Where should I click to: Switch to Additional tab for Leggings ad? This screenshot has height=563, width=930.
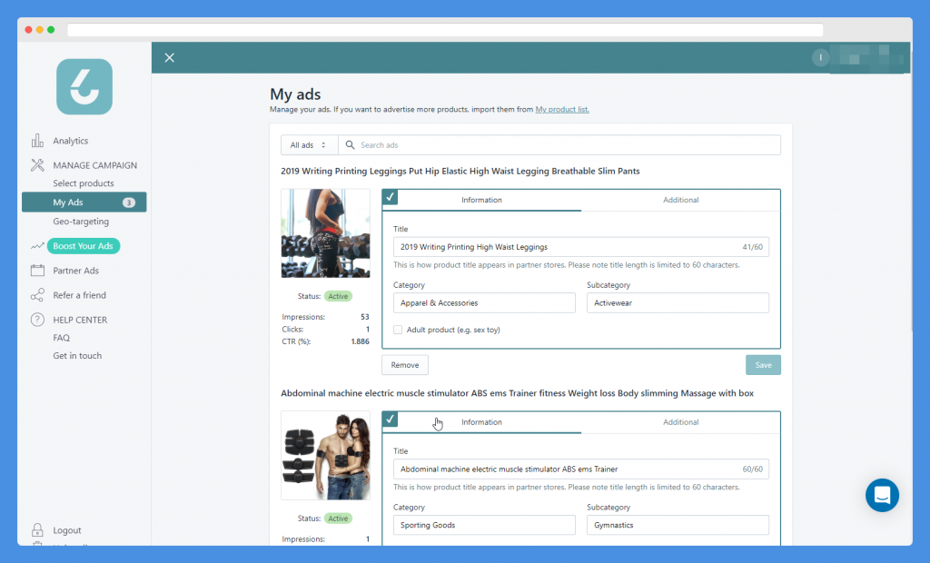pyautogui.click(x=681, y=200)
